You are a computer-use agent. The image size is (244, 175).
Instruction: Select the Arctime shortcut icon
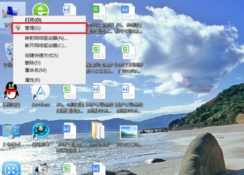pyautogui.click(x=41, y=92)
